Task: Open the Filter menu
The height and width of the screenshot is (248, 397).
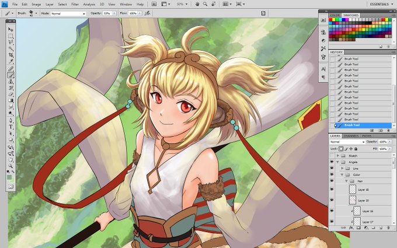Action: (x=75, y=4)
